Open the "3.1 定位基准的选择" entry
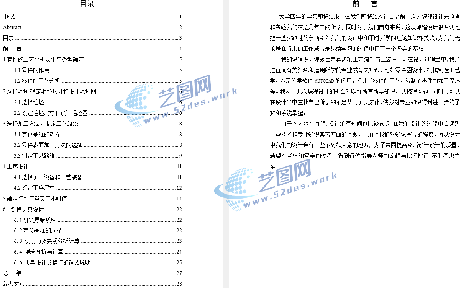Image resolution: width=461 pixels, height=288 pixels. pos(98,135)
